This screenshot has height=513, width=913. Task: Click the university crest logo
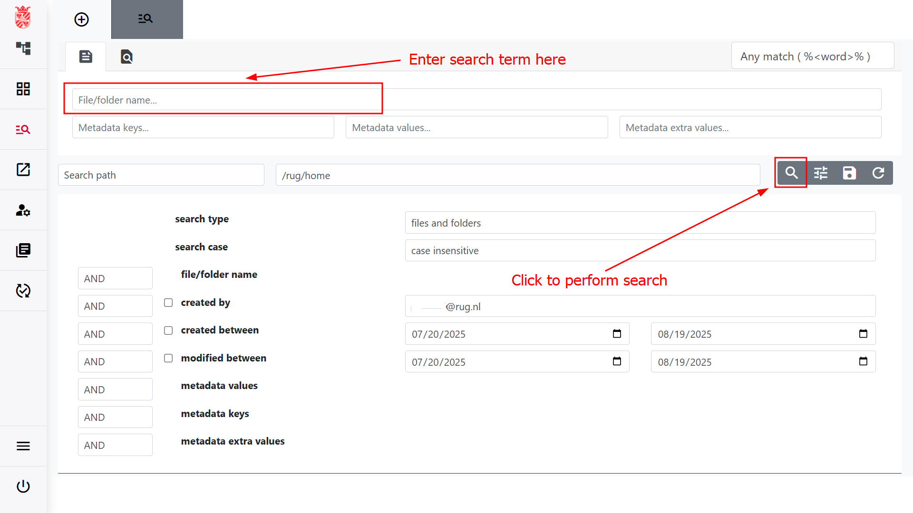coord(23,18)
